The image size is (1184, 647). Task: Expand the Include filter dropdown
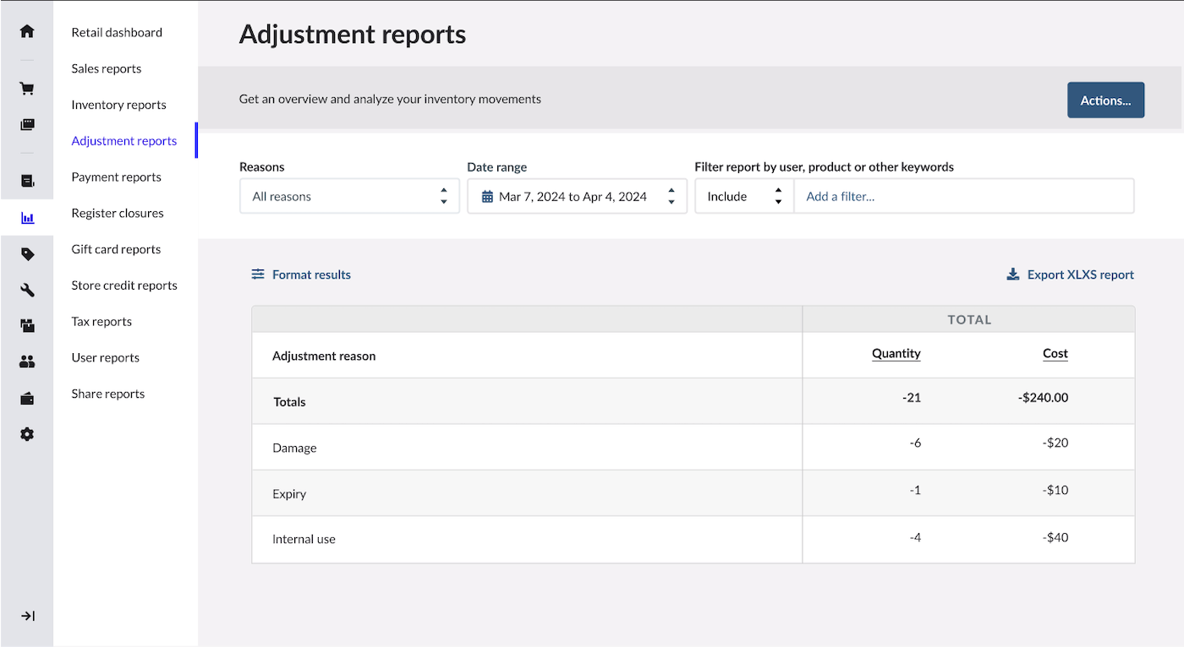coord(743,196)
